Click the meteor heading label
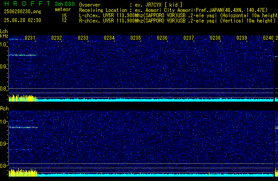The image size is (278, 181). tap(63, 9)
